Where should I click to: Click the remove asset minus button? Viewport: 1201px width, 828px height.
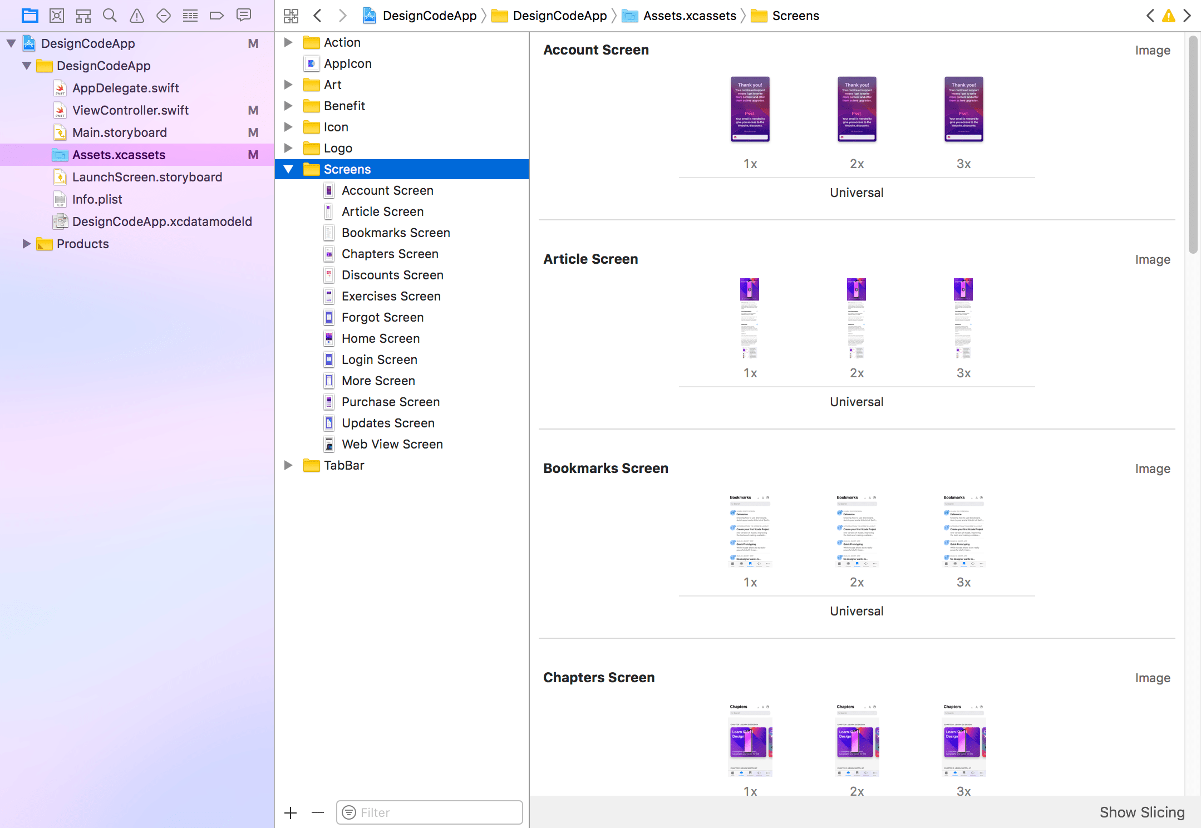click(x=317, y=811)
